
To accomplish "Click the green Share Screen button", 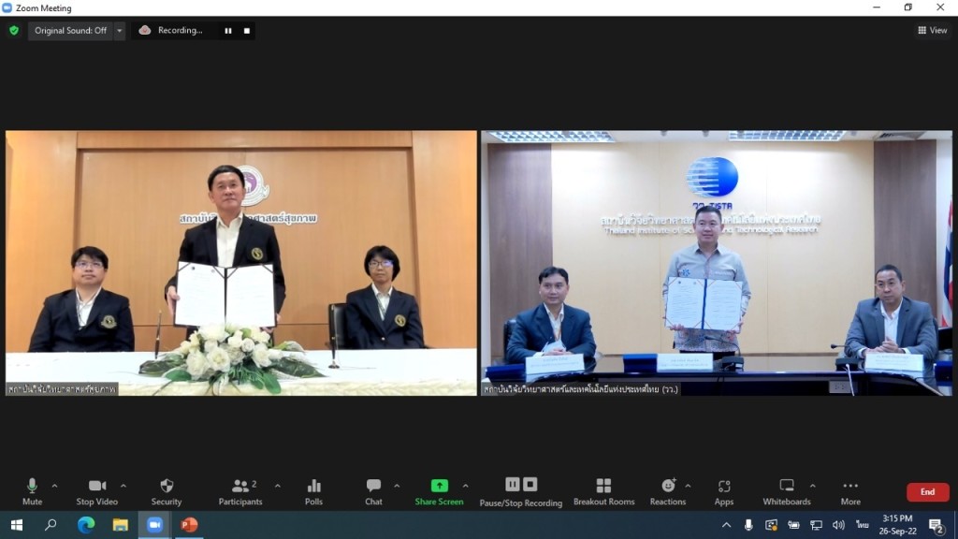I will (x=440, y=487).
